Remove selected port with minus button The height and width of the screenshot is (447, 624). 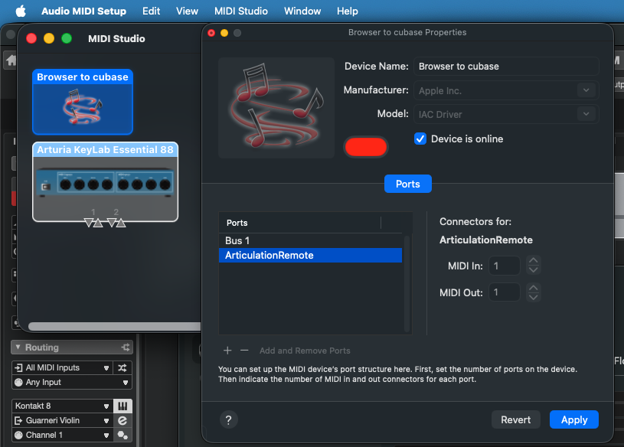coord(244,351)
